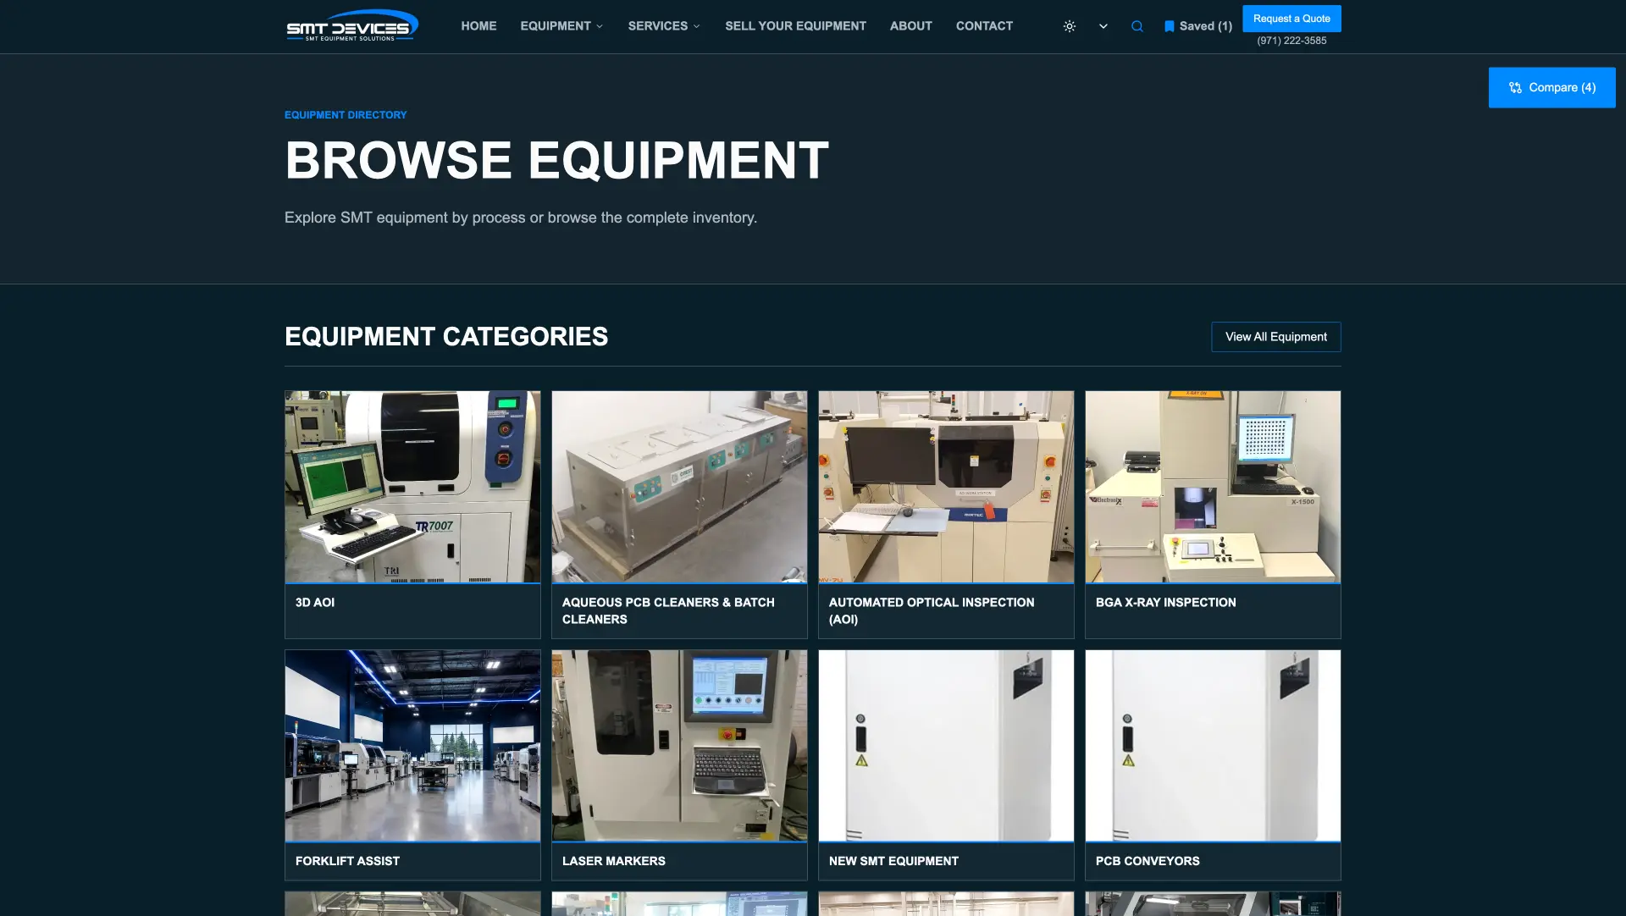This screenshot has width=1626, height=916.
Task: Click the 3D AOI label
Action: (315, 603)
